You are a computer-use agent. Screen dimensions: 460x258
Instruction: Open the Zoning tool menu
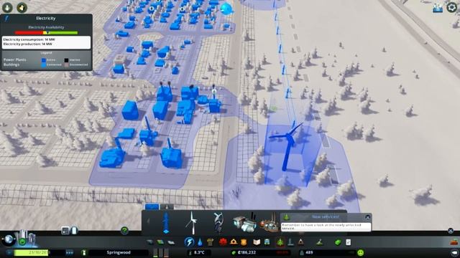pos(160,242)
